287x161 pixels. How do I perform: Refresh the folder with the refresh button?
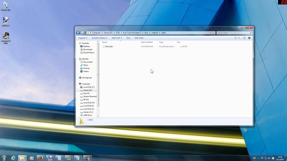[x=213, y=33]
